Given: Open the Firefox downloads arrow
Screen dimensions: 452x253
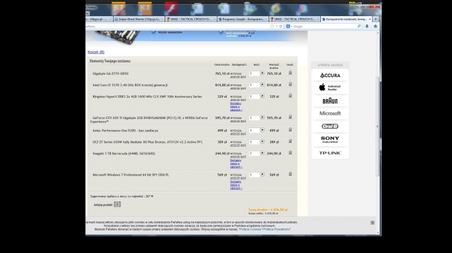Looking at the screenshot, I should (x=367, y=26).
